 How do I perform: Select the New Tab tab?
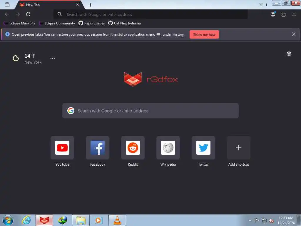pyautogui.click(x=49, y=5)
